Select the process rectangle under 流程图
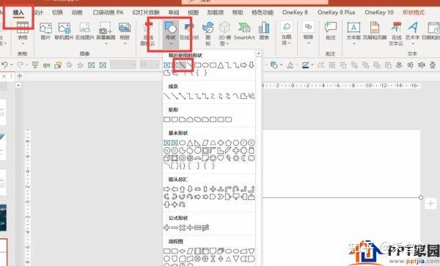The image size is (440, 266). (x=166, y=251)
